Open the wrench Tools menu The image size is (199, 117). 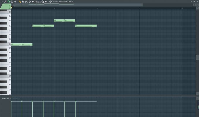(5, 1)
